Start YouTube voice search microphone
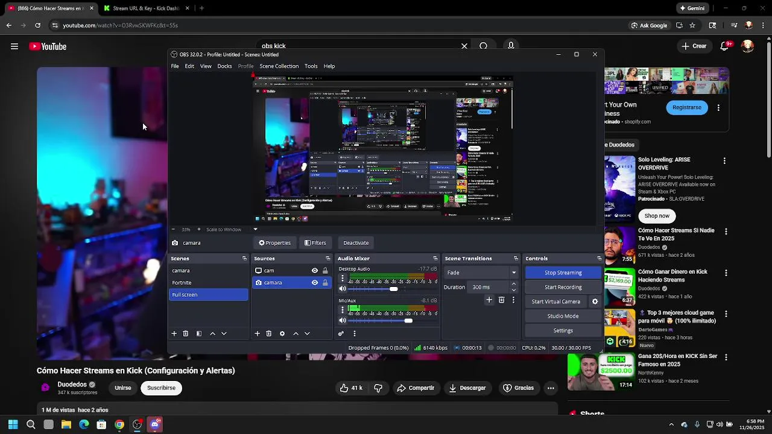The image size is (772, 434). pos(511,46)
